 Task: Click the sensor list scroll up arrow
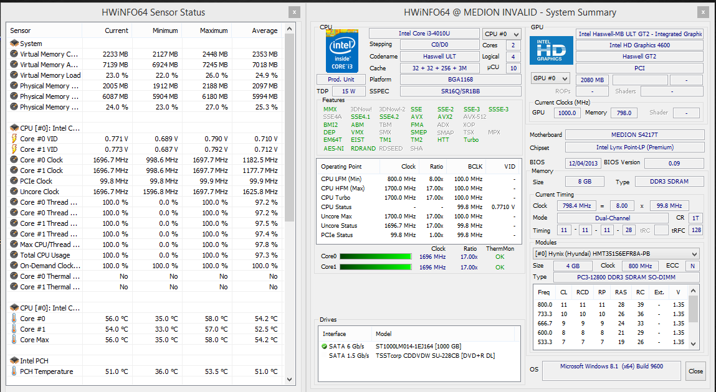[289, 29]
